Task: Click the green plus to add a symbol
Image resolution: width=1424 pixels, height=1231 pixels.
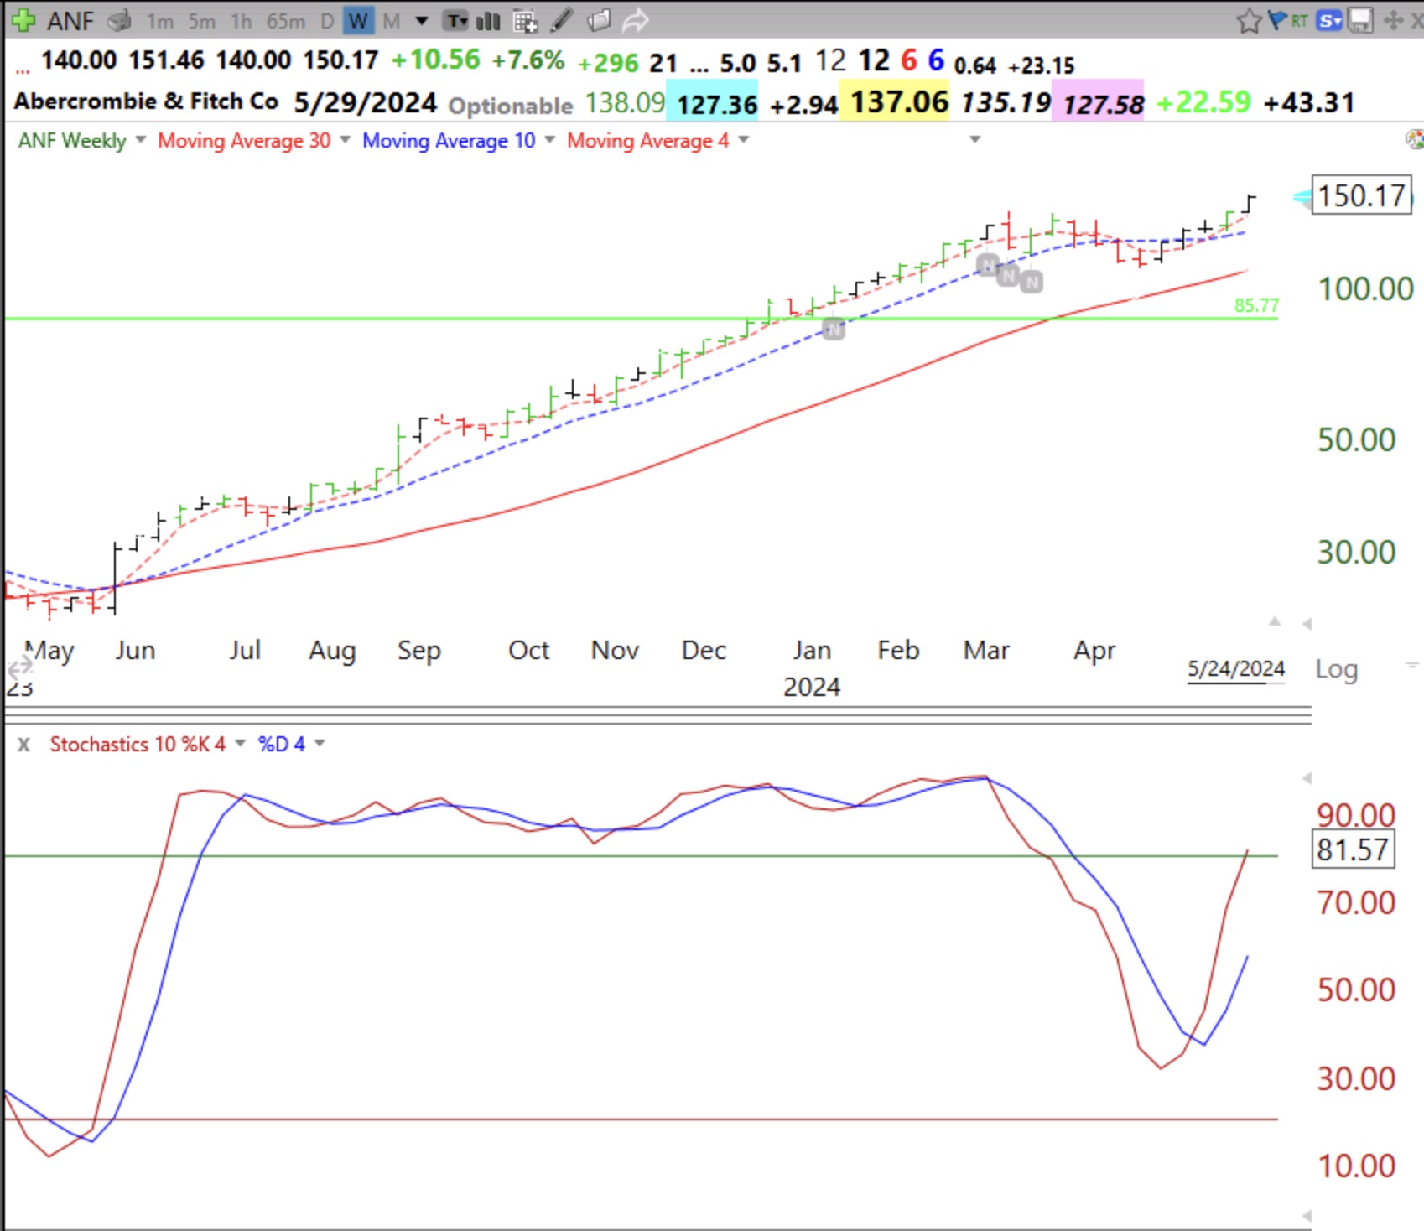Action: pos(23,21)
